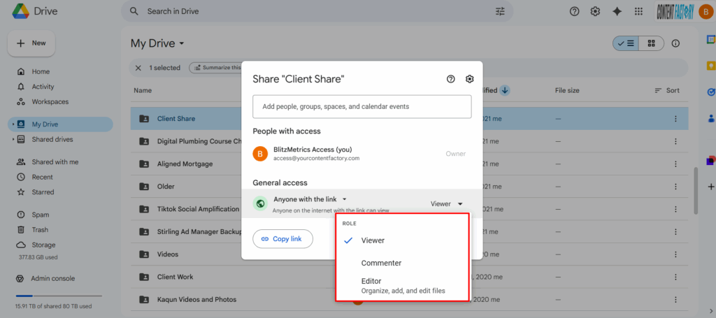Open search filter options icon
The height and width of the screenshot is (318, 716).
[x=500, y=11]
